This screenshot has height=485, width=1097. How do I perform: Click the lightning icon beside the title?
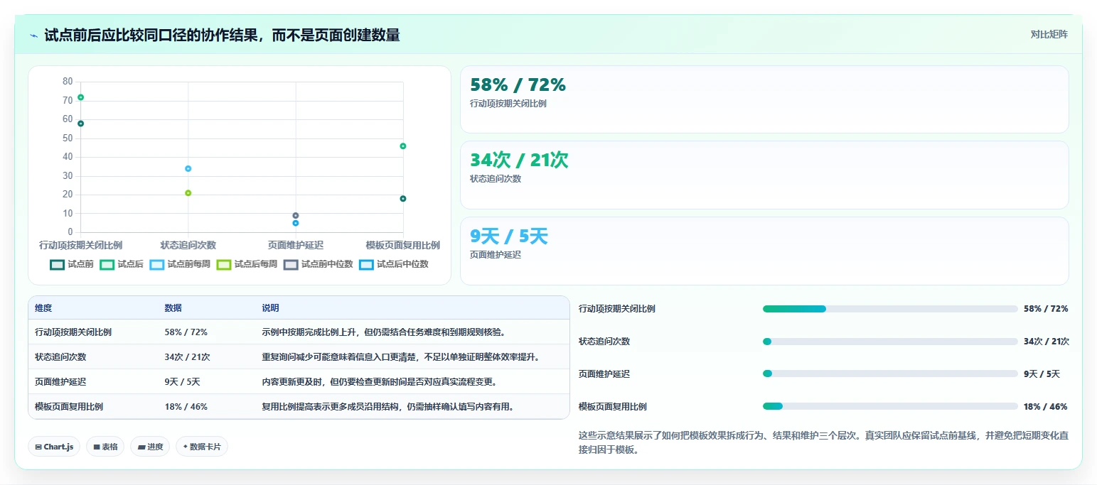coord(33,35)
